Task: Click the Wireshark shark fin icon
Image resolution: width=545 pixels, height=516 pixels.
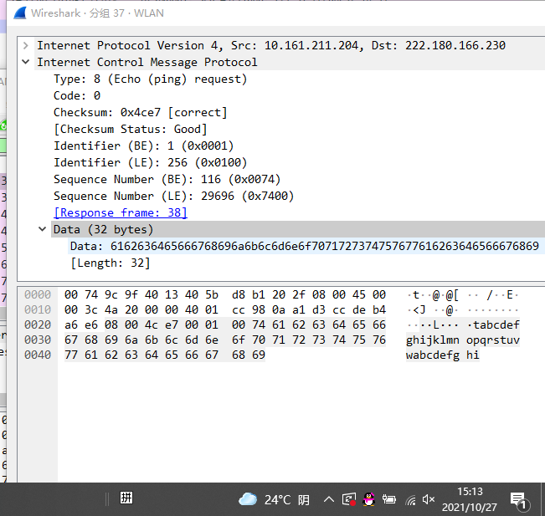Action: tap(20, 13)
